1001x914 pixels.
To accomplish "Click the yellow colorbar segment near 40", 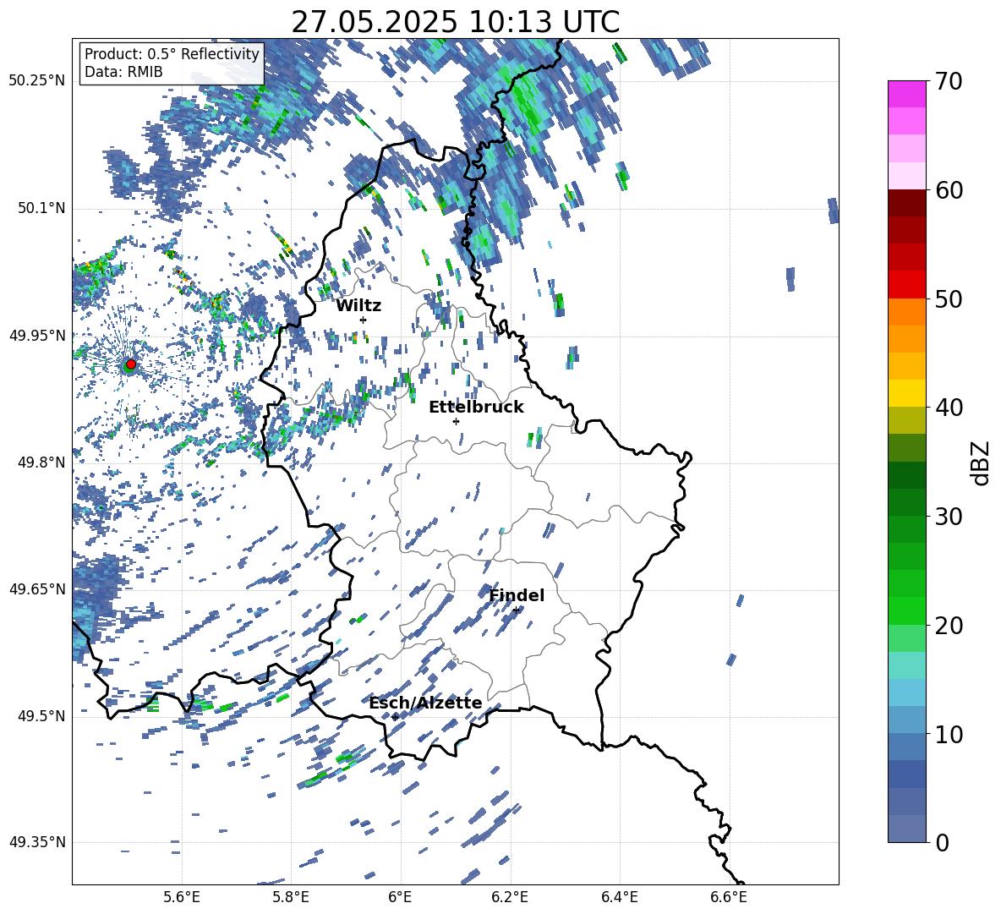I will [x=907, y=393].
